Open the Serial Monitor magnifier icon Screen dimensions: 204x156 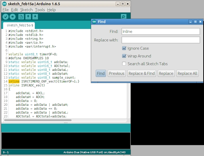[123, 17]
